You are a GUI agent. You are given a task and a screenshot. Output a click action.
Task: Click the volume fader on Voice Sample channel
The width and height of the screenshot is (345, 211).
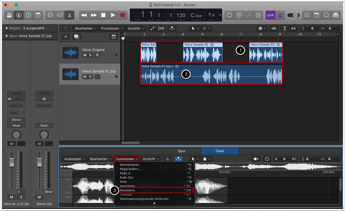click(x=11, y=162)
